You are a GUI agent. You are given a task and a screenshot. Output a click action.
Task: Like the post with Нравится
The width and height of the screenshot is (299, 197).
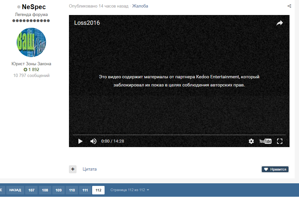click(x=275, y=169)
